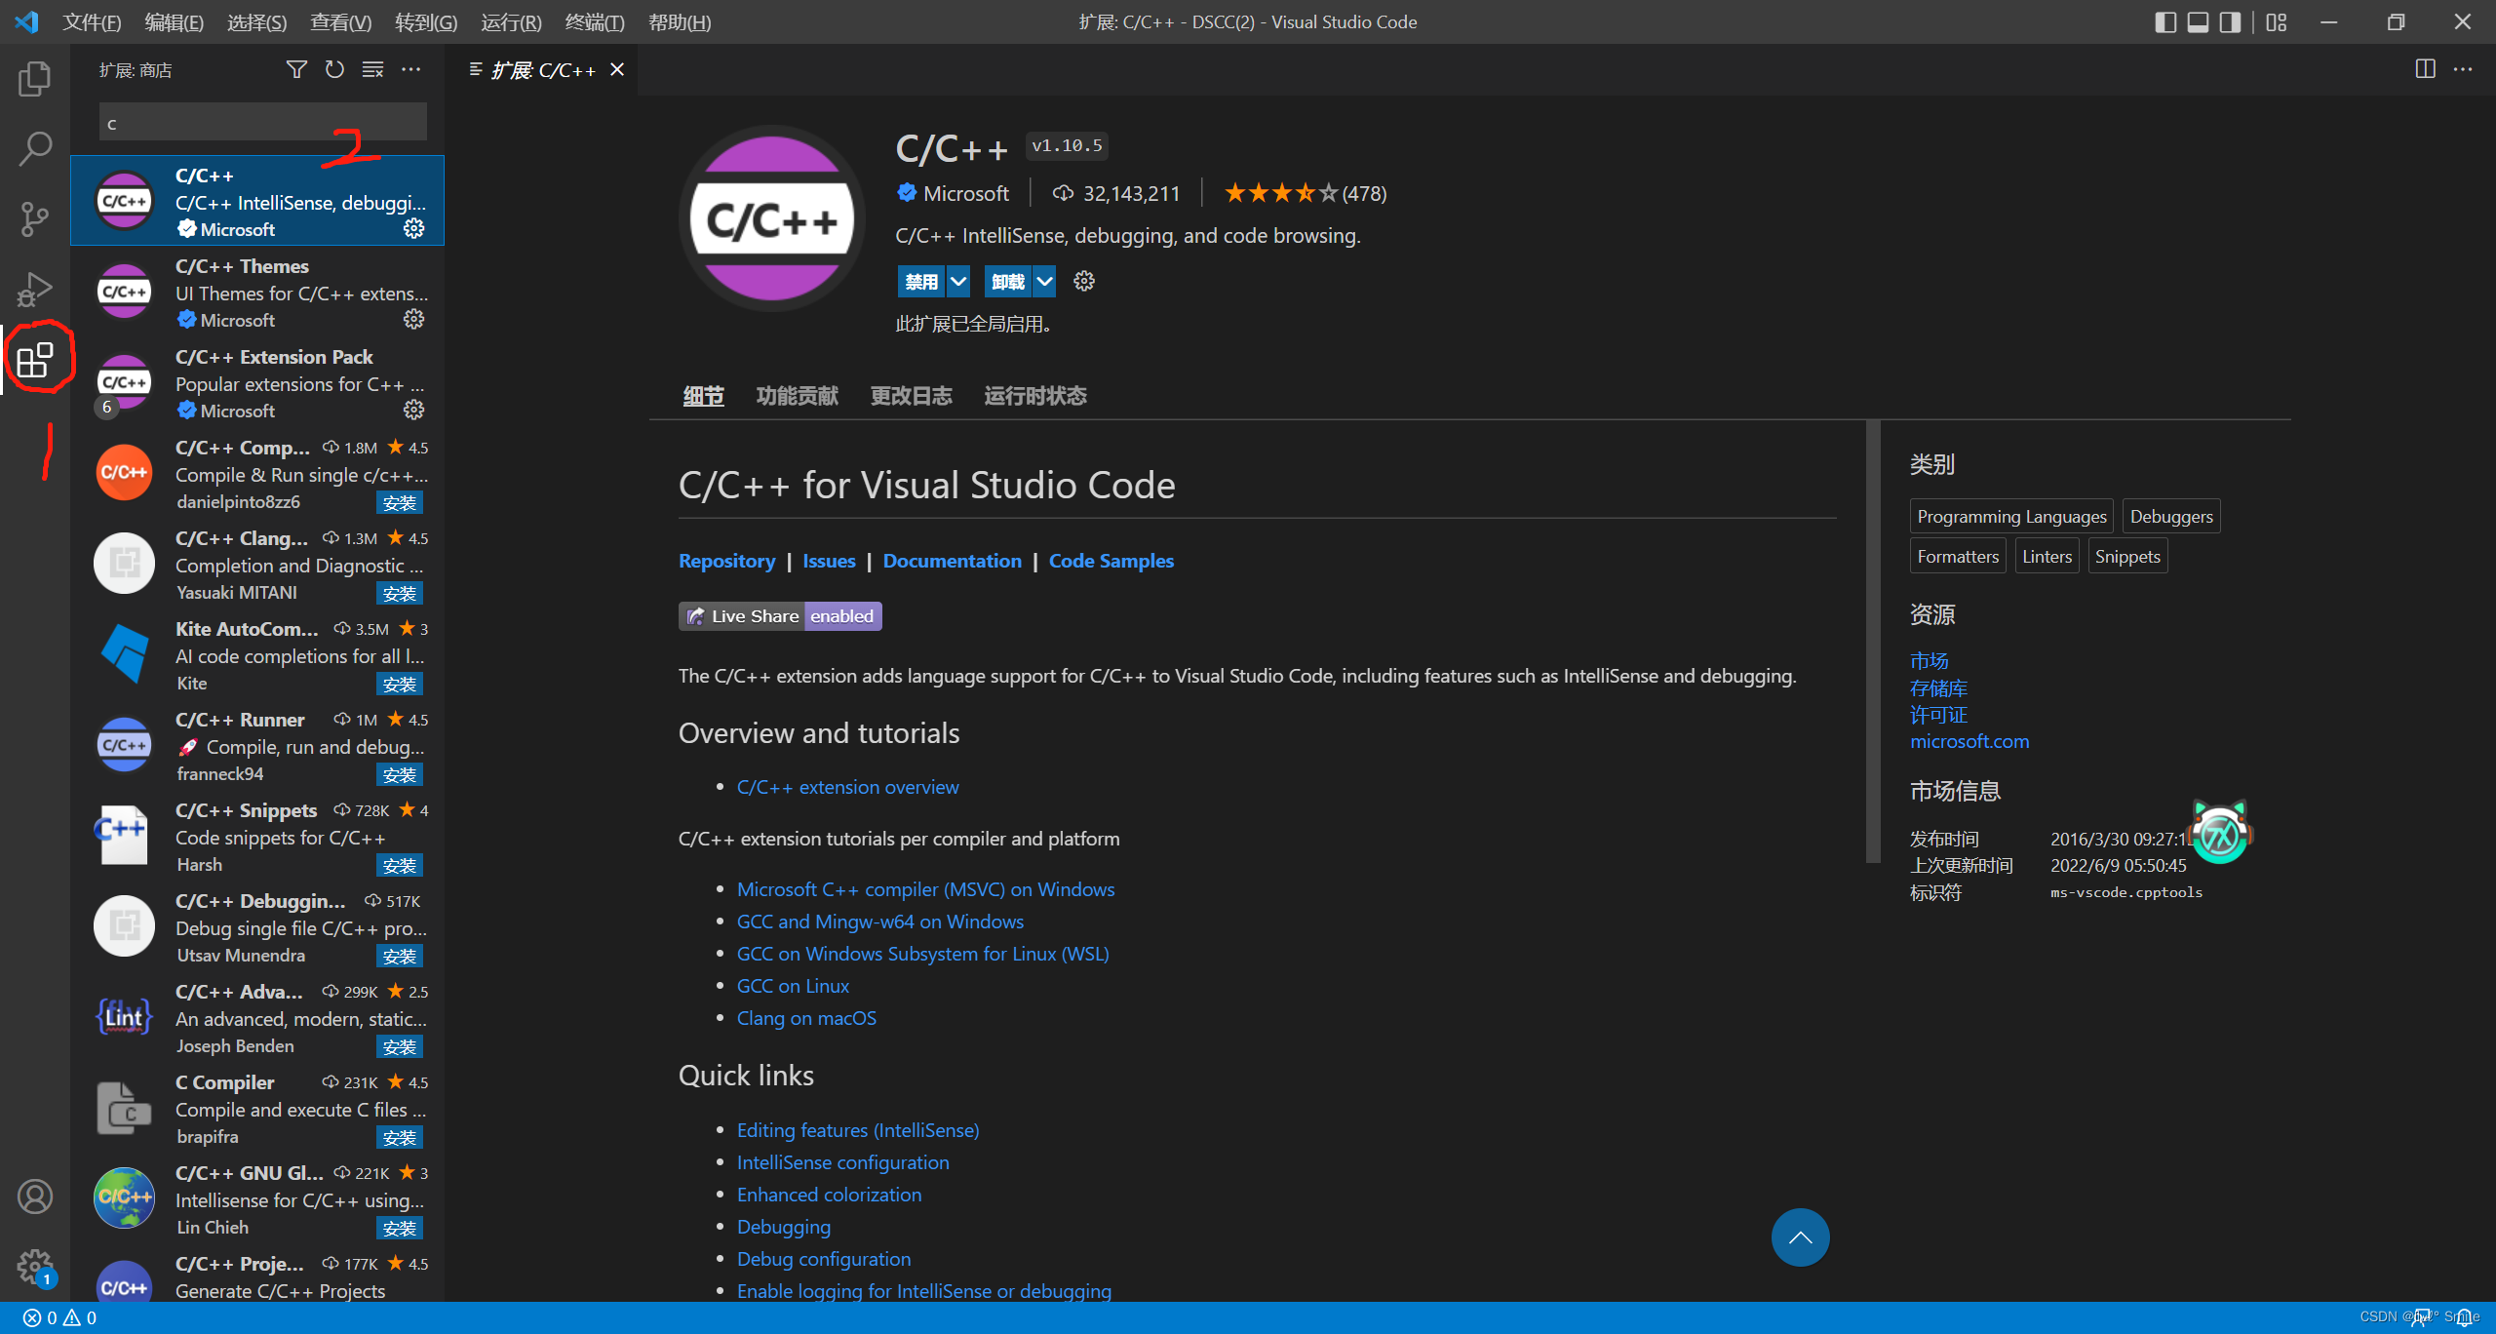This screenshot has width=2496, height=1334.
Task: Filter extensions with the funnel icon
Action: (296, 69)
